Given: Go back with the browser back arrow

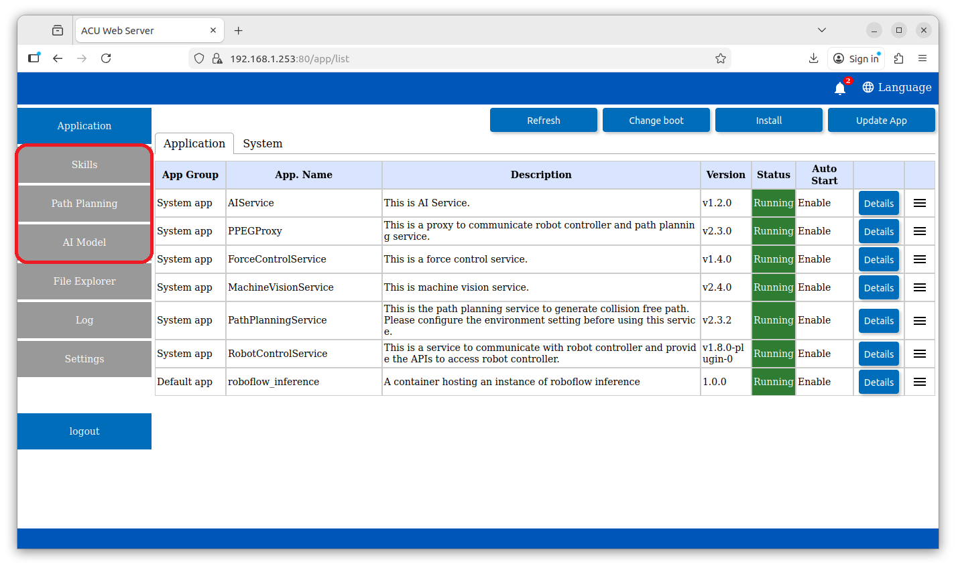Looking at the screenshot, I should (58, 58).
